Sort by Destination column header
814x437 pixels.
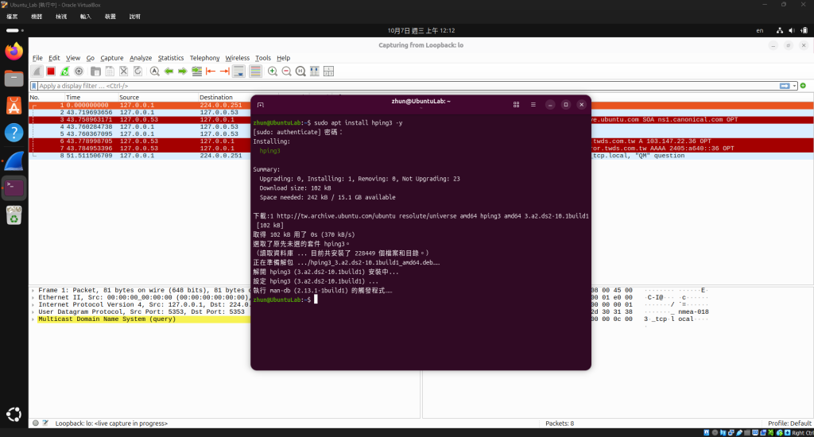pyautogui.click(x=224, y=97)
